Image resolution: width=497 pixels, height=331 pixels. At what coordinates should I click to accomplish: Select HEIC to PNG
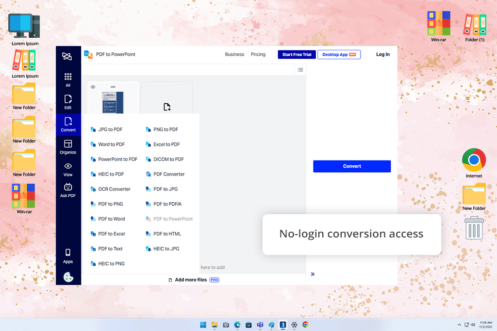click(x=108, y=263)
